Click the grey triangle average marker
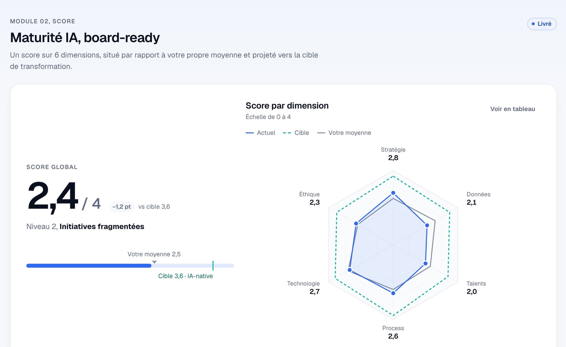Image resolution: width=566 pixels, height=347 pixels. click(x=154, y=262)
